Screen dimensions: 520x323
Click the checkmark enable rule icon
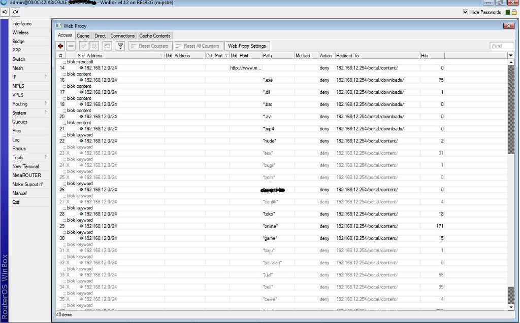tap(84, 46)
